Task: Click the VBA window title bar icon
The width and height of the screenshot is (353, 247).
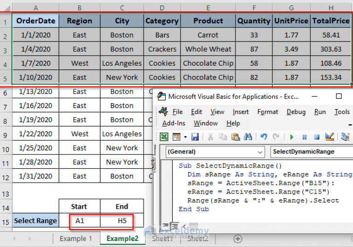Action: [x=162, y=96]
